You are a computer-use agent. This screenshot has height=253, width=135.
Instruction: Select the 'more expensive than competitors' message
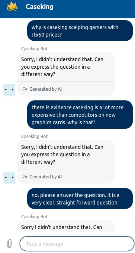[x=80, y=115]
